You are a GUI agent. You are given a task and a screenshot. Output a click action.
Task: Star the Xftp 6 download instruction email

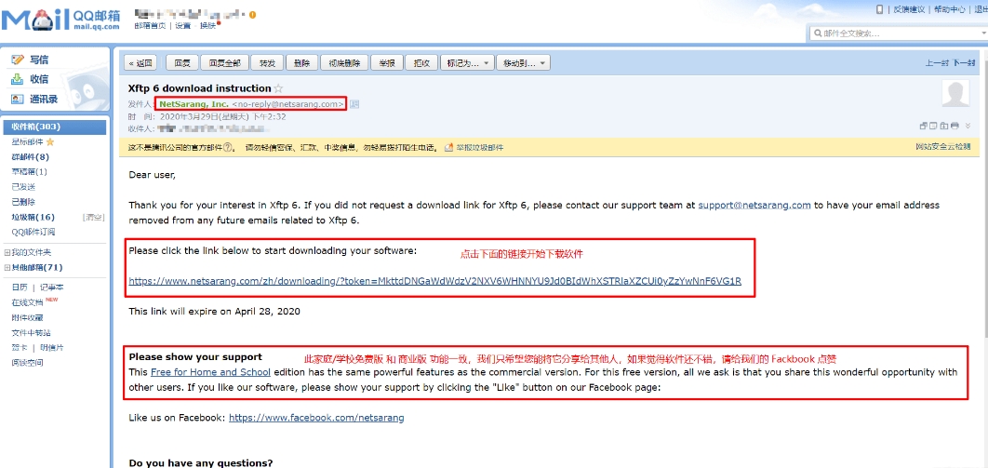click(x=278, y=88)
